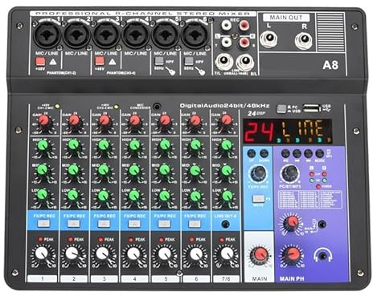The height and width of the screenshot is (296, 373).
Task: Select the small jack beside MAIN/PH selector
Action: tap(322, 224)
